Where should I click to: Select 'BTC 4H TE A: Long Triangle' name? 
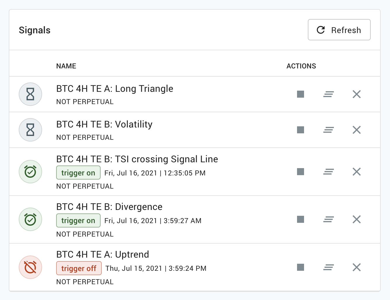coord(115,89)
